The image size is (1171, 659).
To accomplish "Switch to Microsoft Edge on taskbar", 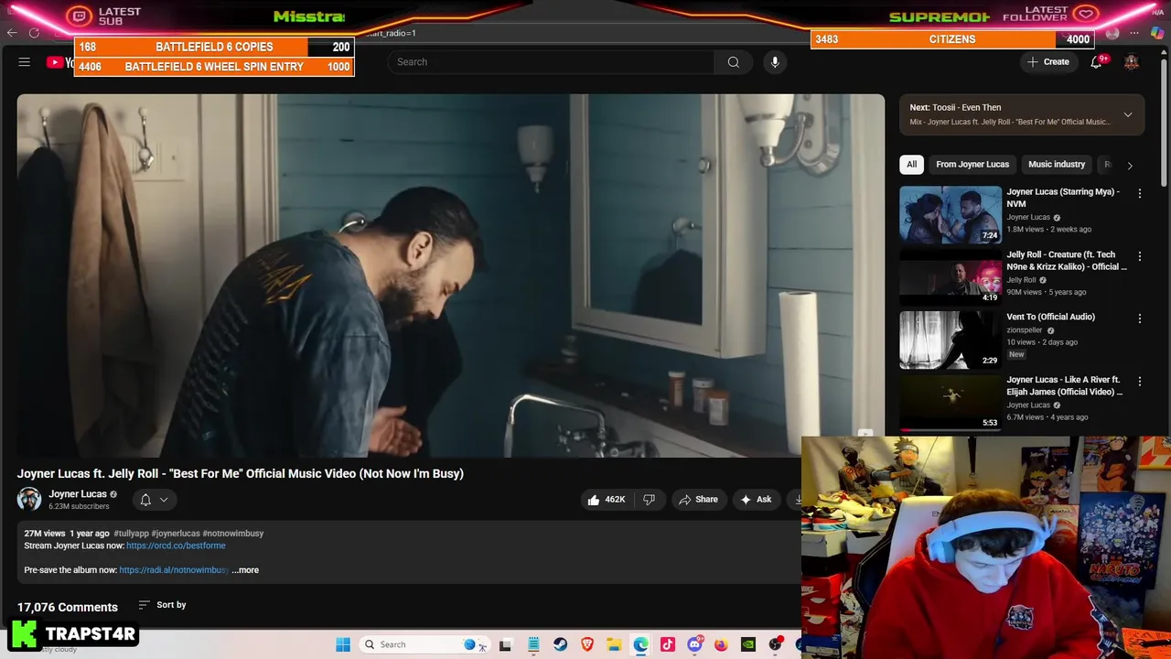I will pos(640,644).
